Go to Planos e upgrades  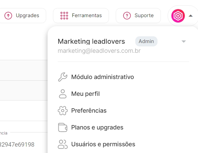[97, 127]
